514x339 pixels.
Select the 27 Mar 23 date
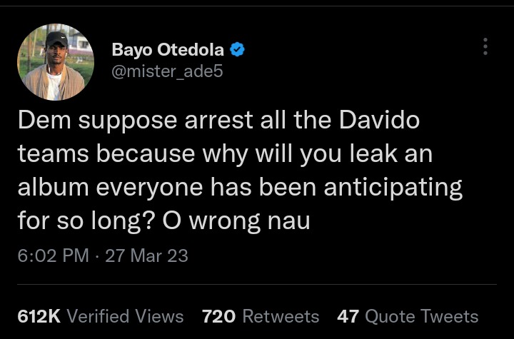pos(146,255)
